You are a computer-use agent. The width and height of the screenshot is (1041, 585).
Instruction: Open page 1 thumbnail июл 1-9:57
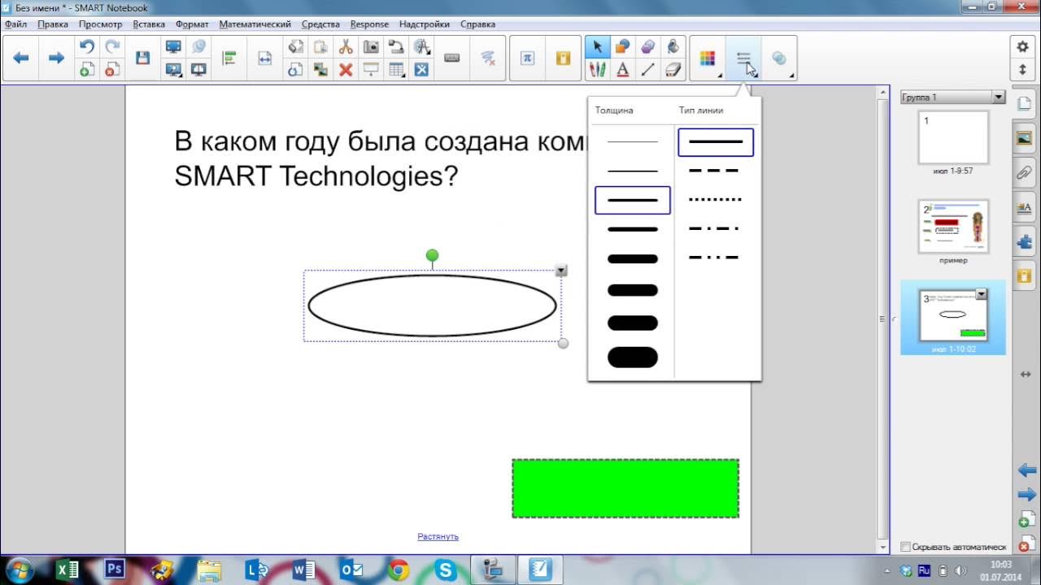pyautogui.click(x=953, y=138)
